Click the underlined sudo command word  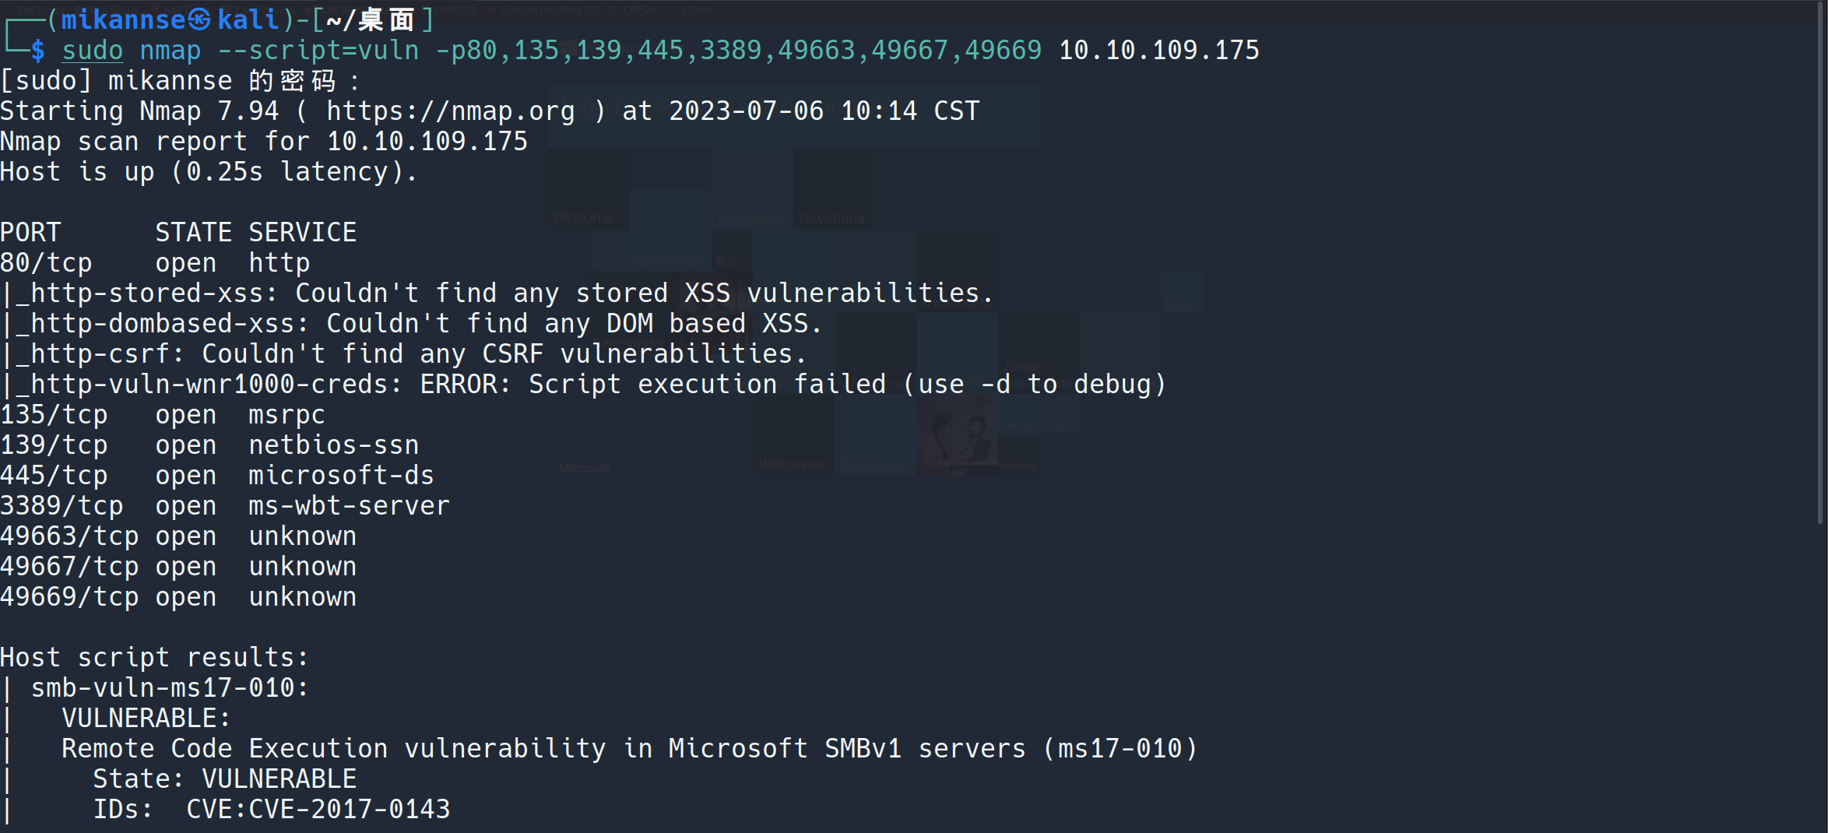92,51
